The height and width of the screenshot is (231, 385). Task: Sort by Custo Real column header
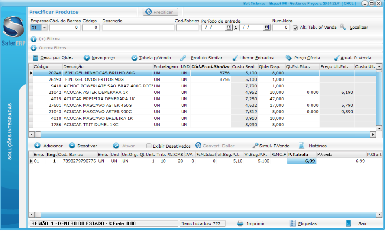244,66
